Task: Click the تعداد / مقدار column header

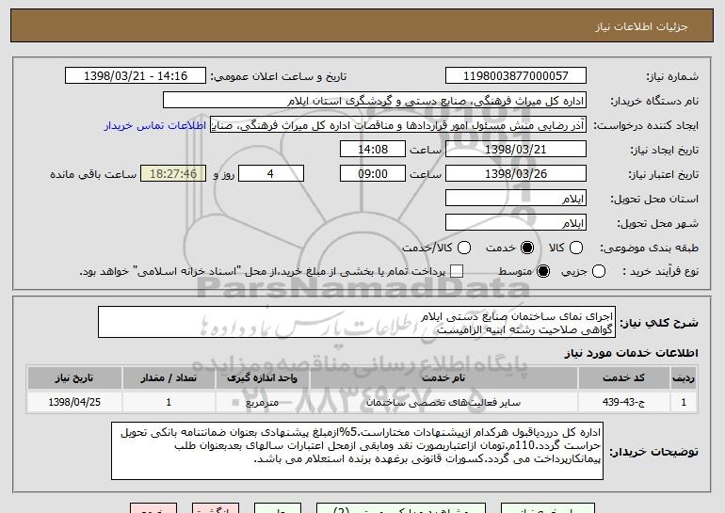Action: click(169, 378)
